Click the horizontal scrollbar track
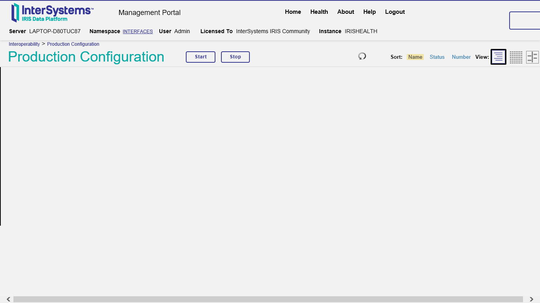The height and width of the screenshot is (303, 540). pos(268,299)
